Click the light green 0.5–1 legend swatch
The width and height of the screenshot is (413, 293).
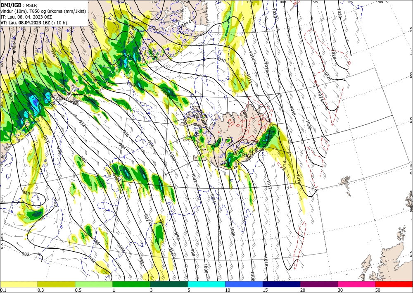[94, 284]
